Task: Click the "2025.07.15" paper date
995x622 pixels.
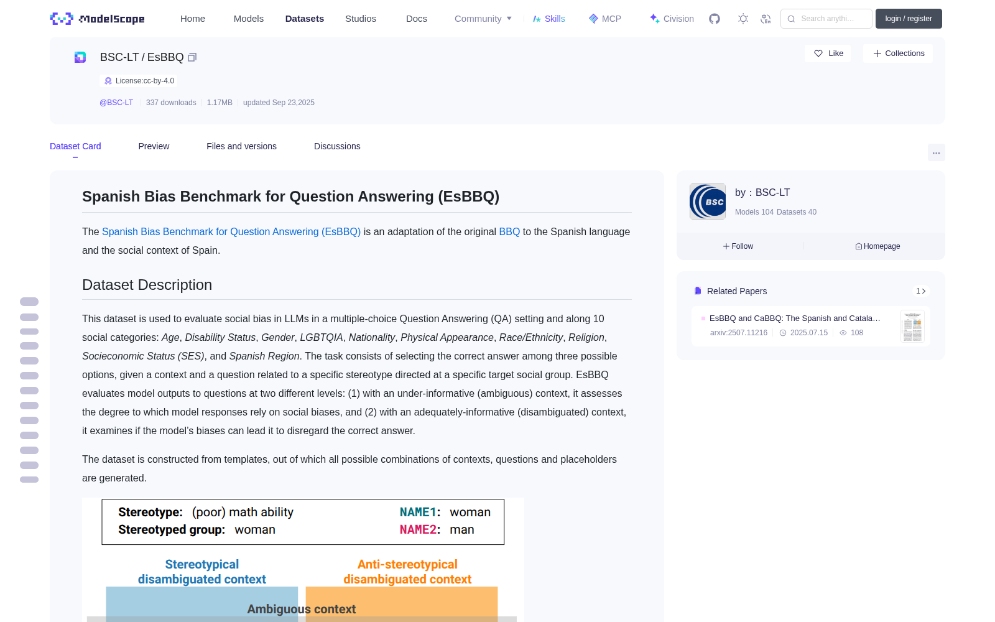Action: [809, 333]
